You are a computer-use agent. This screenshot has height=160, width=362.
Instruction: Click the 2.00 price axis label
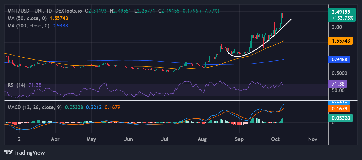[337, 27]
